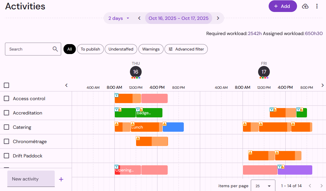Click warning icon on second Friday Drift Paddock shift

277,152
